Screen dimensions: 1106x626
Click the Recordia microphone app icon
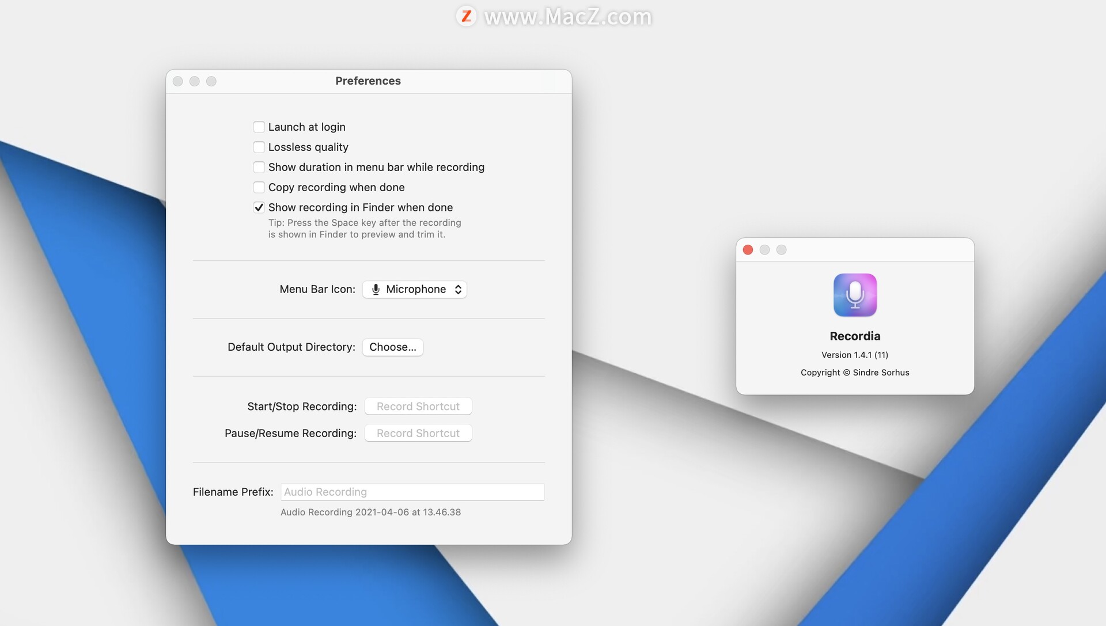tap(855, 295)
